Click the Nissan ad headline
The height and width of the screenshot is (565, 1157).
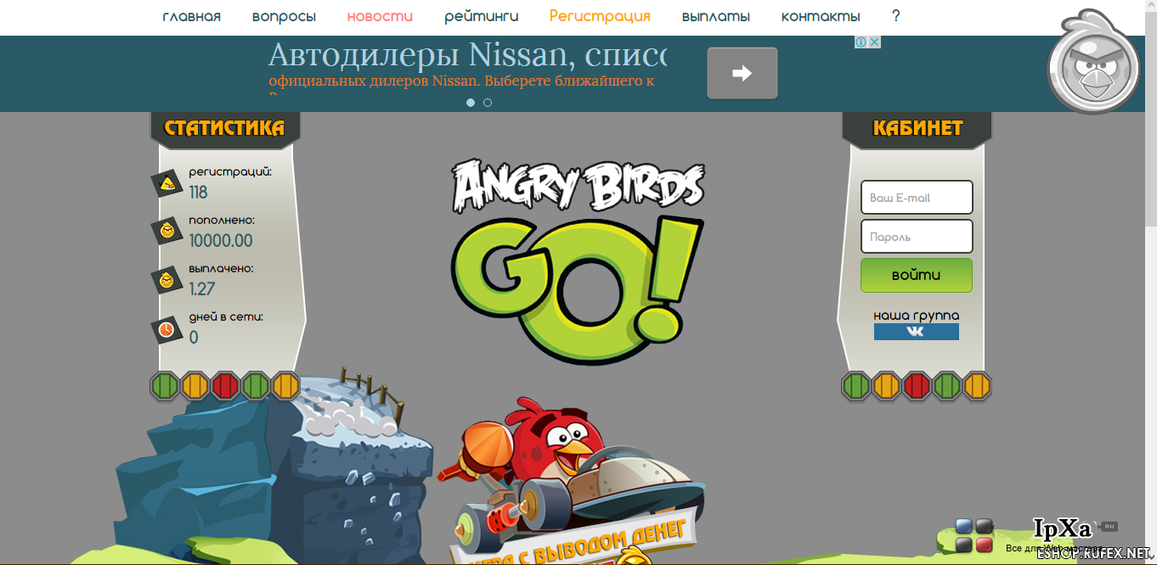467,54
